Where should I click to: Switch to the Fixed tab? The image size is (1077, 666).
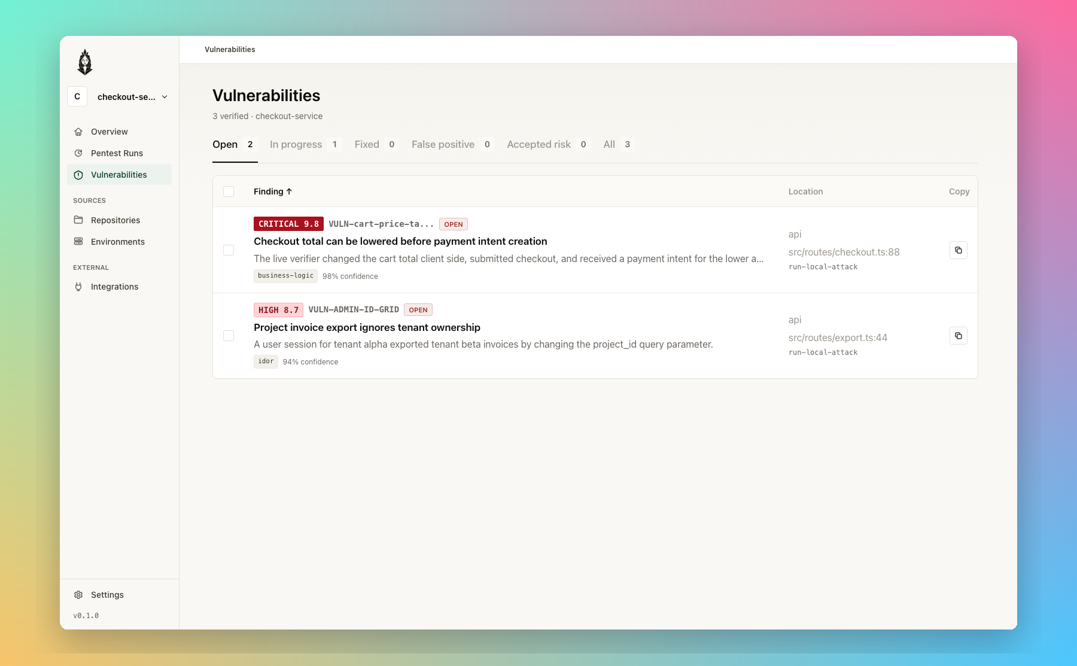point(376,144)
